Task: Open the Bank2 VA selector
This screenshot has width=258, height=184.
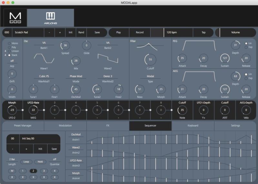Action: point(108,43)
